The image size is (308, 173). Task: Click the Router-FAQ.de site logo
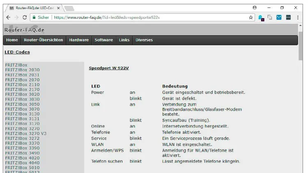[24, 30]
